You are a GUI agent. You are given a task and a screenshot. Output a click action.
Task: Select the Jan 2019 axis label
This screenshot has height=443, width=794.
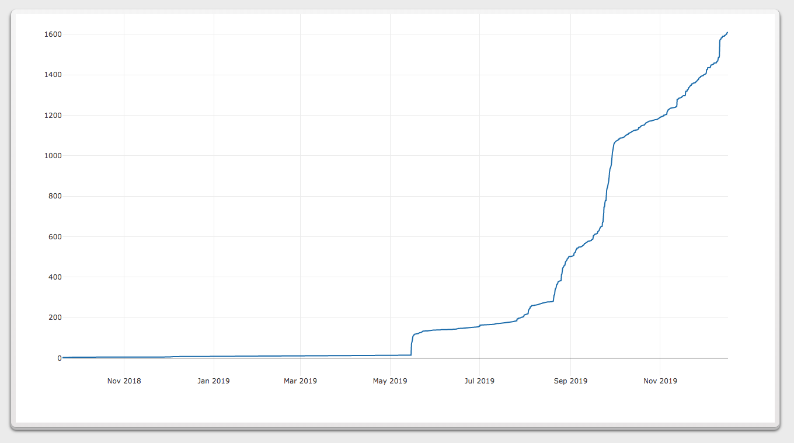click(214, 381)
